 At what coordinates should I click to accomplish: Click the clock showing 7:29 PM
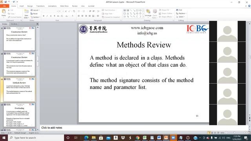click(237, 136)
